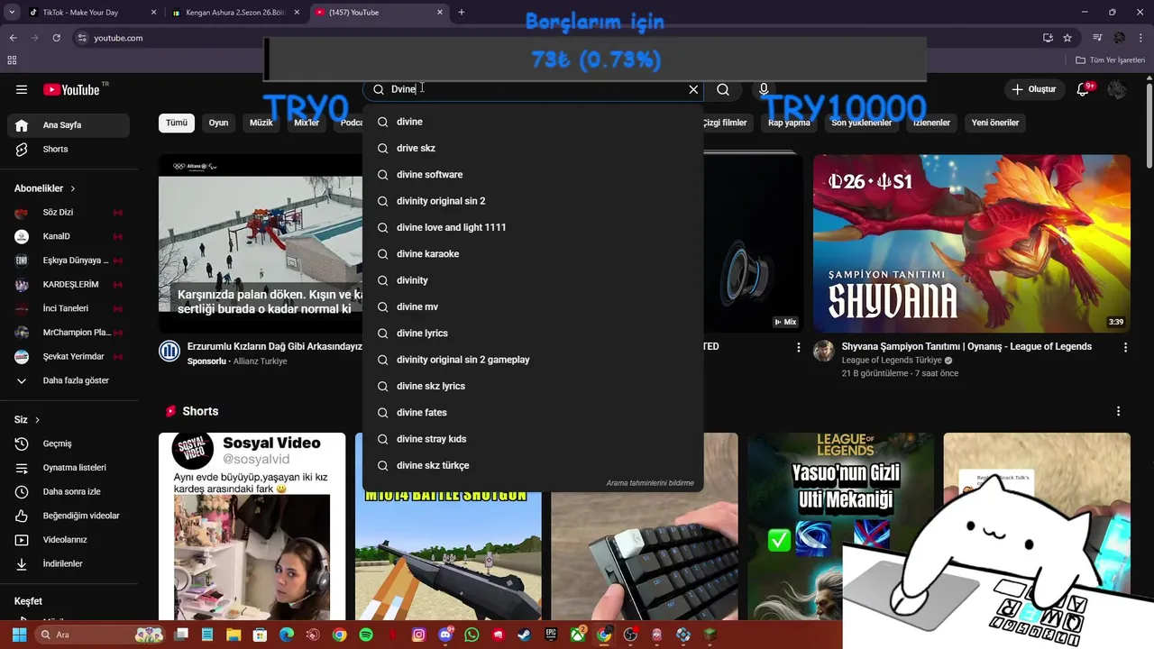Open Daha sonra izle
The height and width of the screenshot is (649, 1154).
point(69,491)
